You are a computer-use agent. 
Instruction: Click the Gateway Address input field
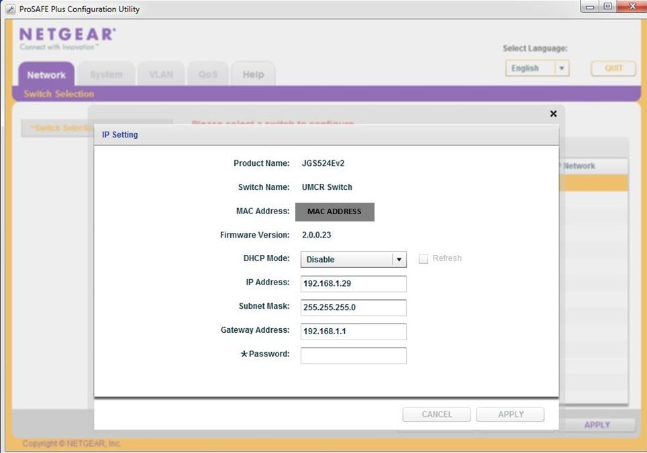(353, 332)
